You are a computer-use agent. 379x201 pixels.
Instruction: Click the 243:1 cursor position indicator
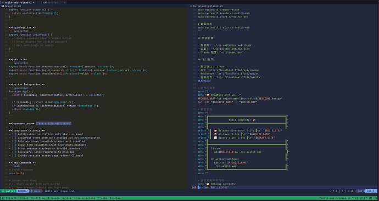pos(371,191)
